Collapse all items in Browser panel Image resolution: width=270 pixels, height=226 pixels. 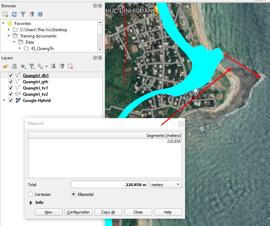[32, 14]
